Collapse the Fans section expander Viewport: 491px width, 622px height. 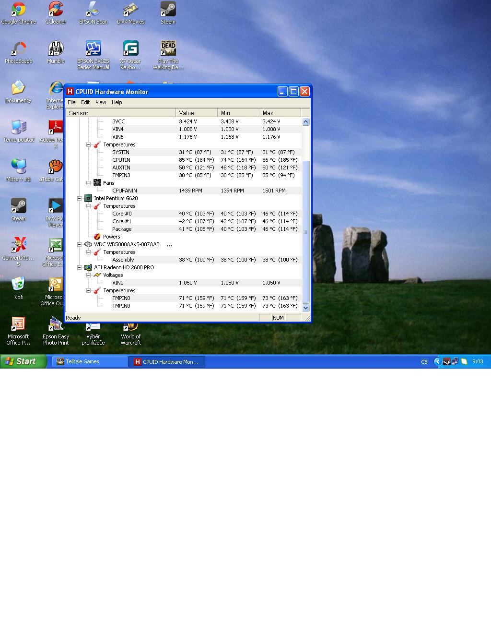point(89,183)
